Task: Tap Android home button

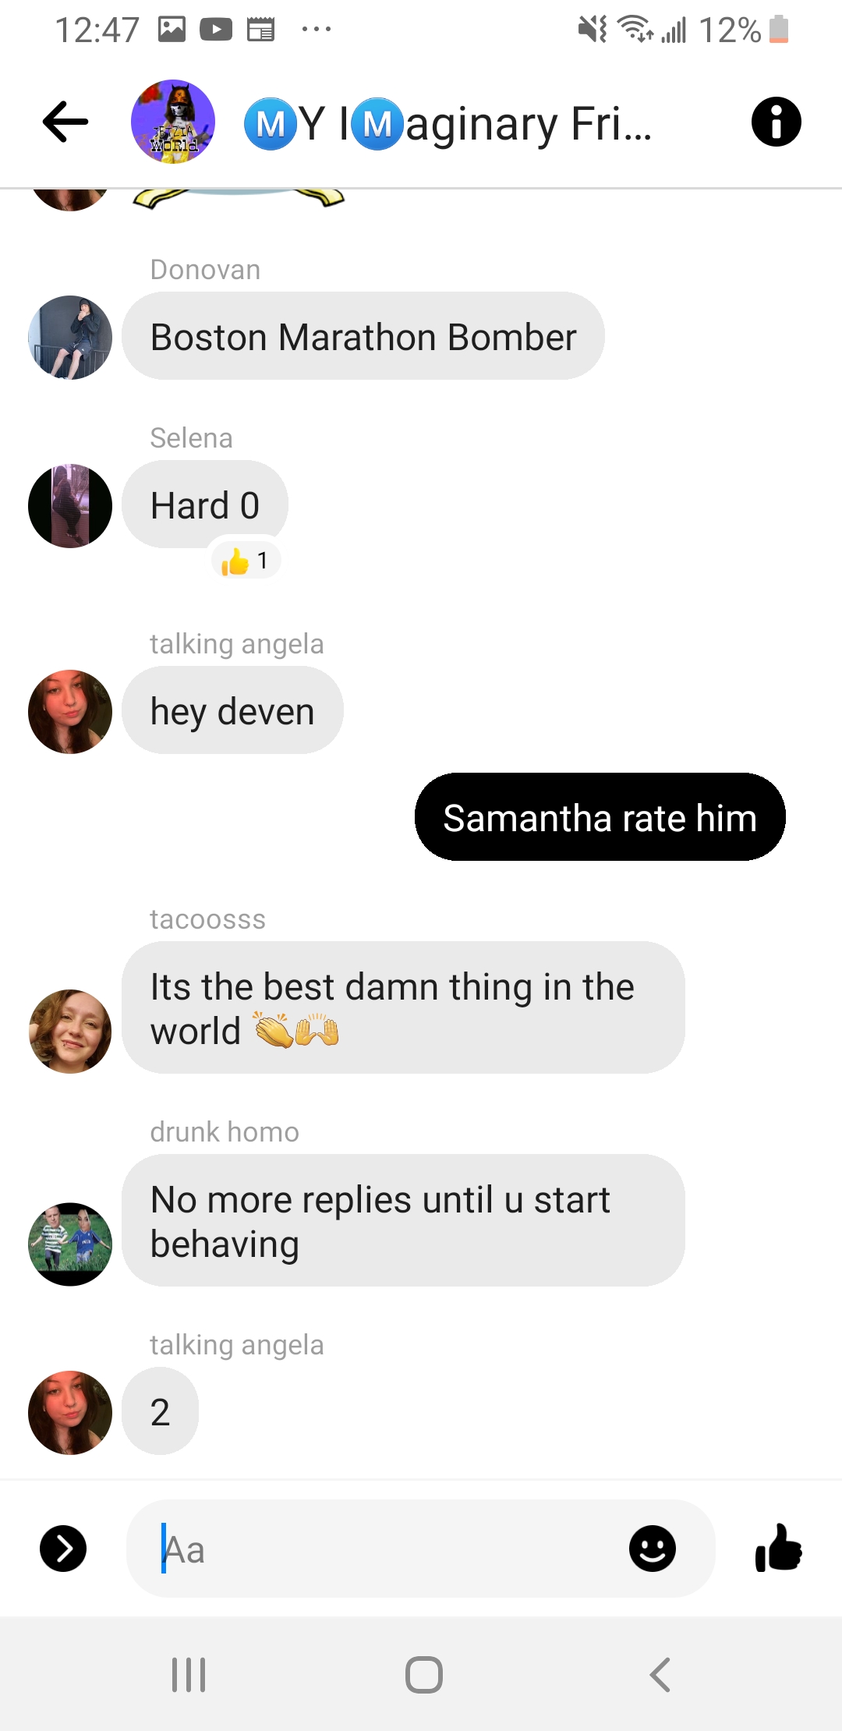Action: click(x=424, y=1674)
